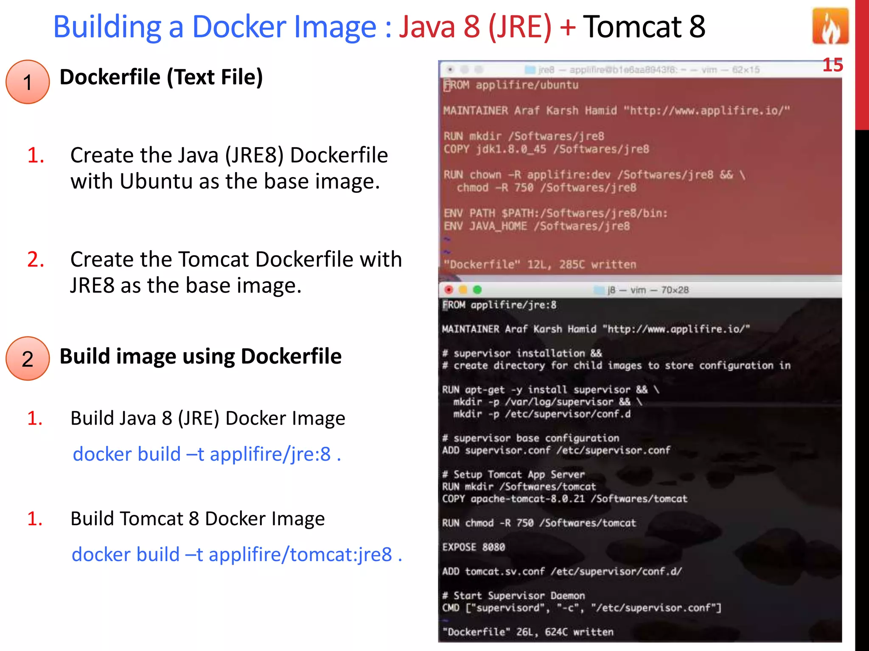Click the 'j8 — vim — 70×28' window title

click(x=648, y=290)
